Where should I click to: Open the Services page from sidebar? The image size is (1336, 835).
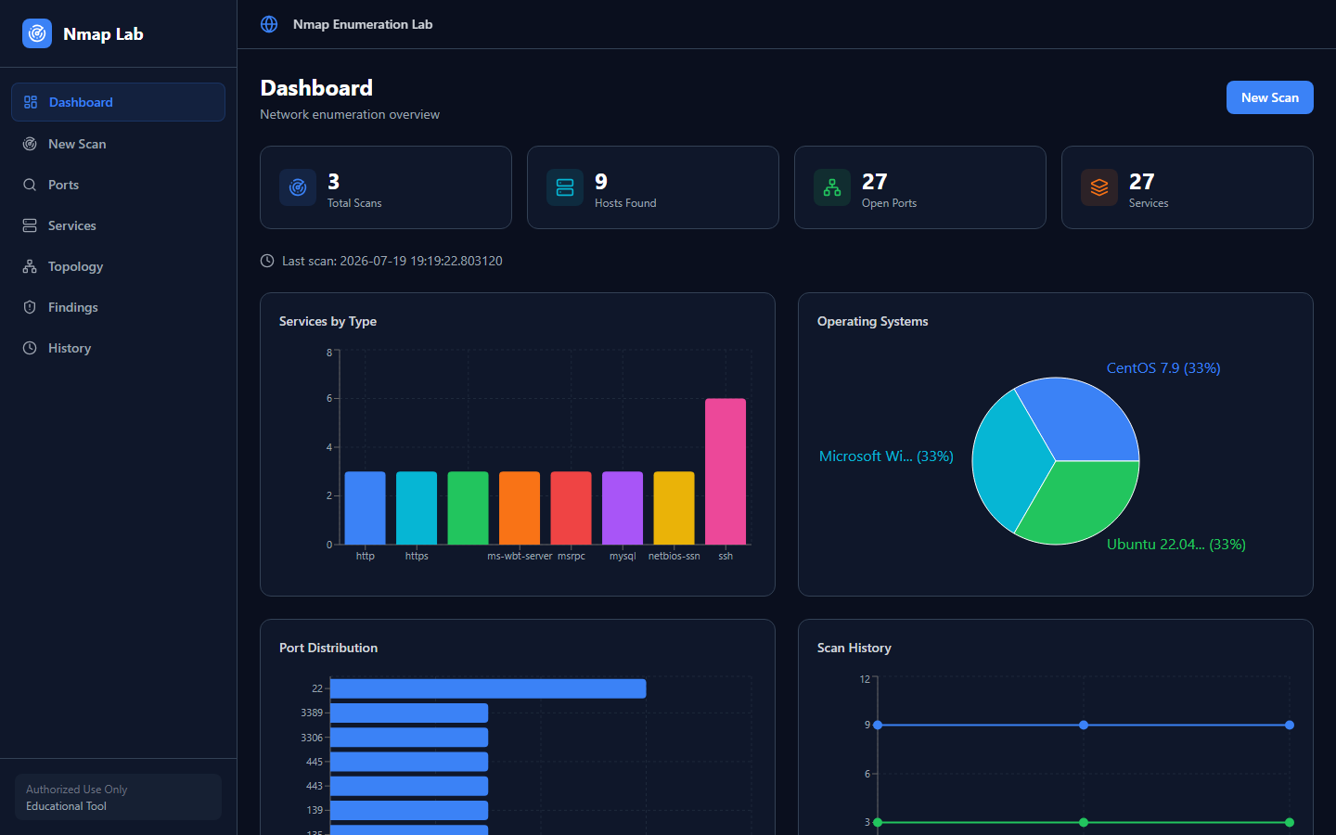(118, 225)
